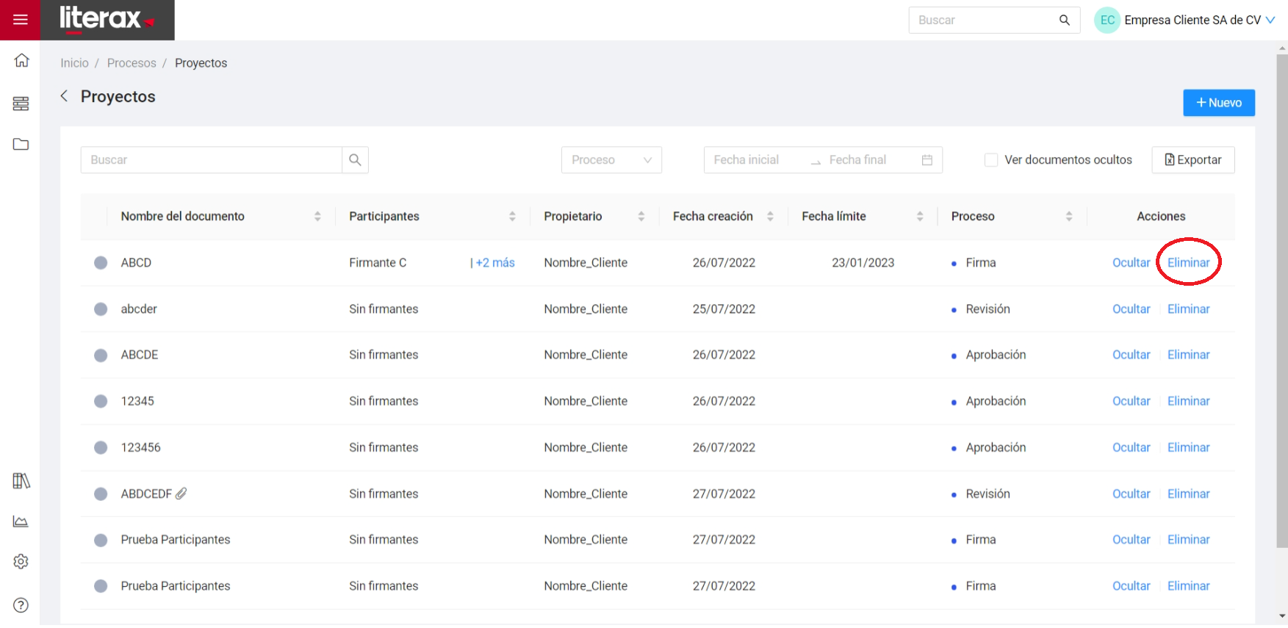Screen dimensions: 1288x628
Task: Click the vertical page scrollbar
Action: point(1282,301)
